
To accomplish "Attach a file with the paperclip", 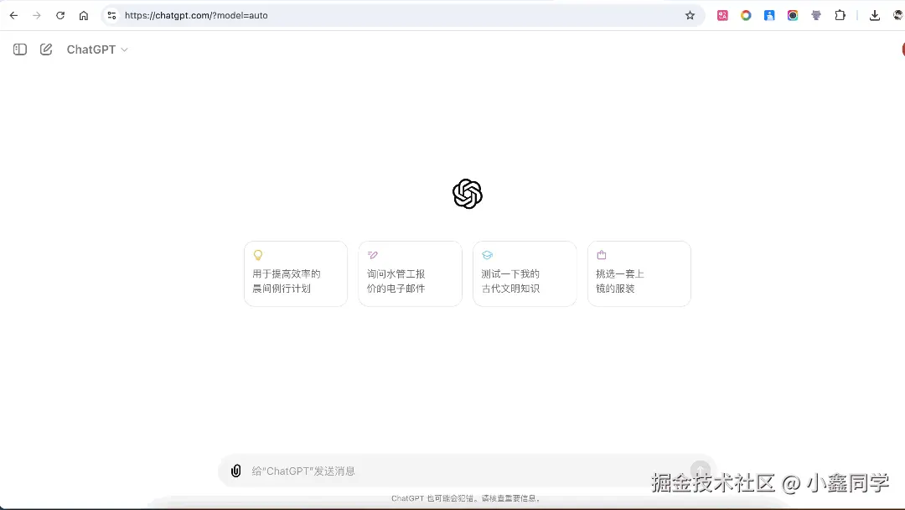I will click(x=235, y=471).
